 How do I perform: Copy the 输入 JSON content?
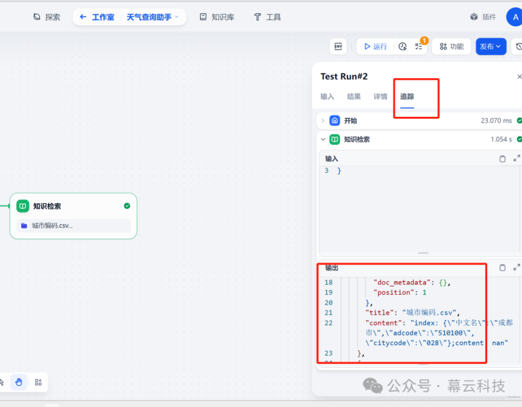(502, 159)
